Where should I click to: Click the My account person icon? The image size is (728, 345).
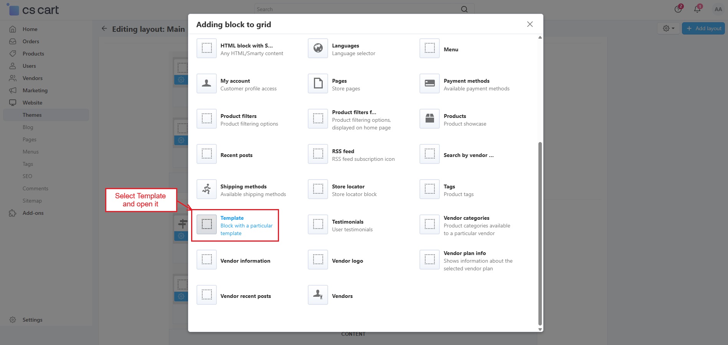206,83
